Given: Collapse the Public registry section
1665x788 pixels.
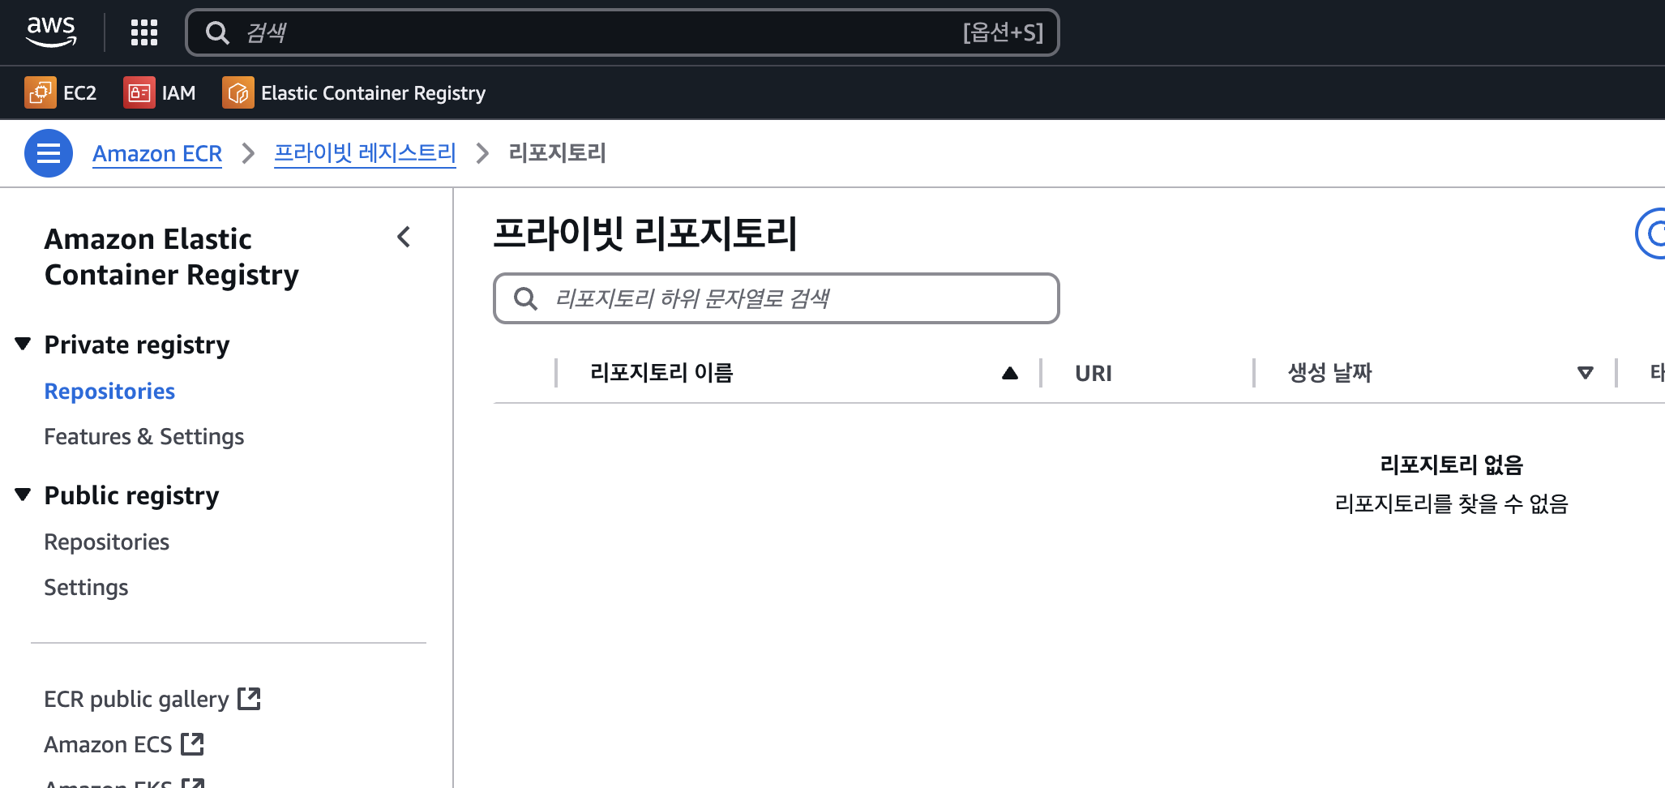Looking at the screenshot, I should [24, 495].
